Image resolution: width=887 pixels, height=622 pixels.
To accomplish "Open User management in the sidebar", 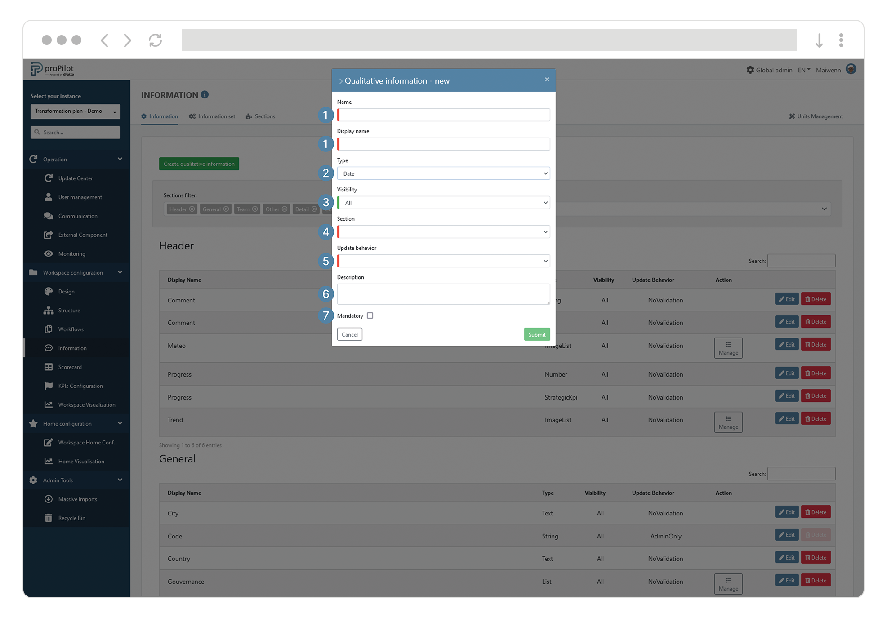I will click(x=79, y=197).
